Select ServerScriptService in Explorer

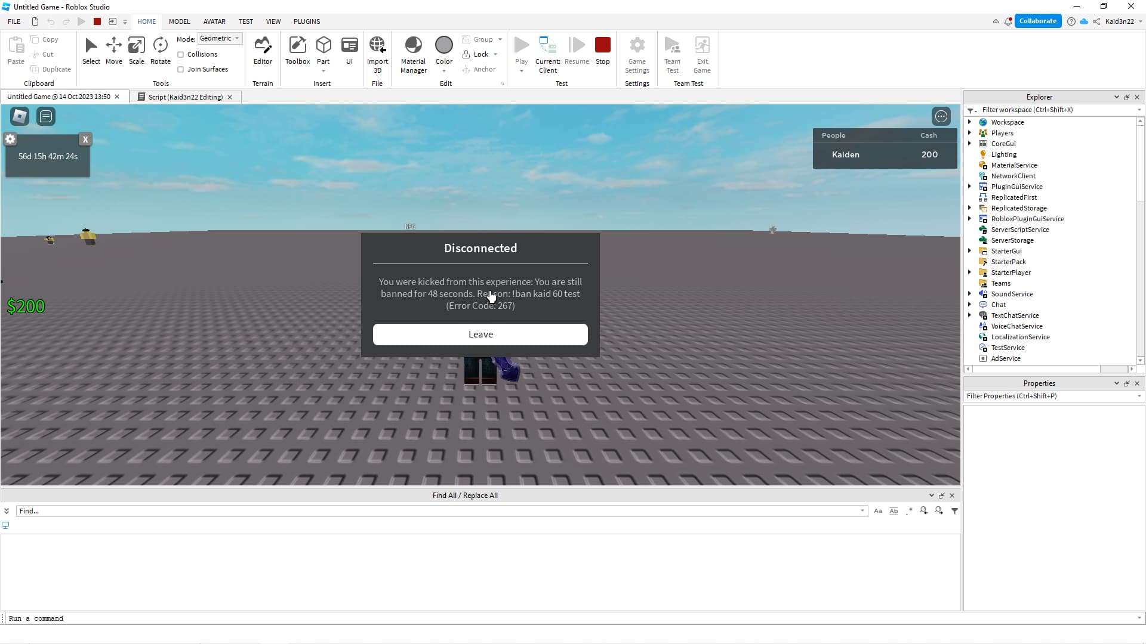[x=1019, y=230]
